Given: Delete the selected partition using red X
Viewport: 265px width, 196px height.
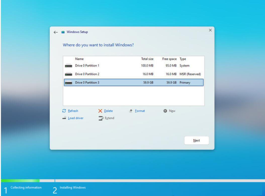Looking at the screenshot, I should pyautogui.click(x=100, y=111).
